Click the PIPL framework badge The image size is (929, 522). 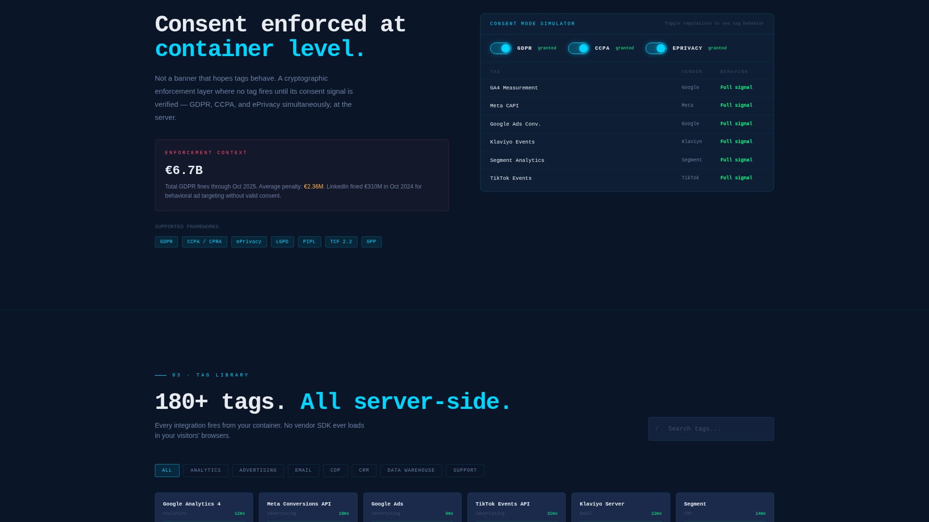pyautogui.click(x=309, y=242)
